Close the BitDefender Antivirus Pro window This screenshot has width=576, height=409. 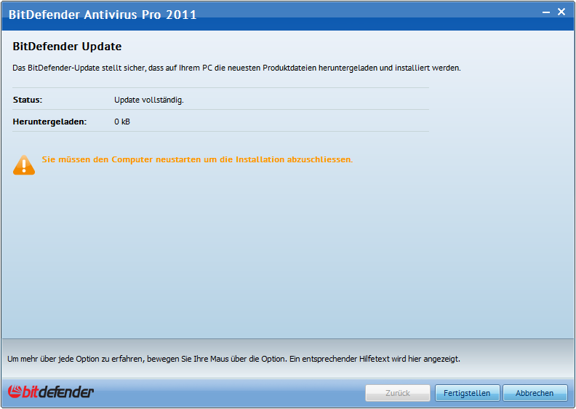561,12
